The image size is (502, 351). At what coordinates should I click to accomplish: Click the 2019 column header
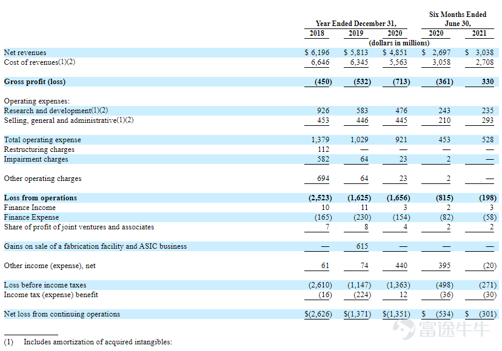point(356,33)
